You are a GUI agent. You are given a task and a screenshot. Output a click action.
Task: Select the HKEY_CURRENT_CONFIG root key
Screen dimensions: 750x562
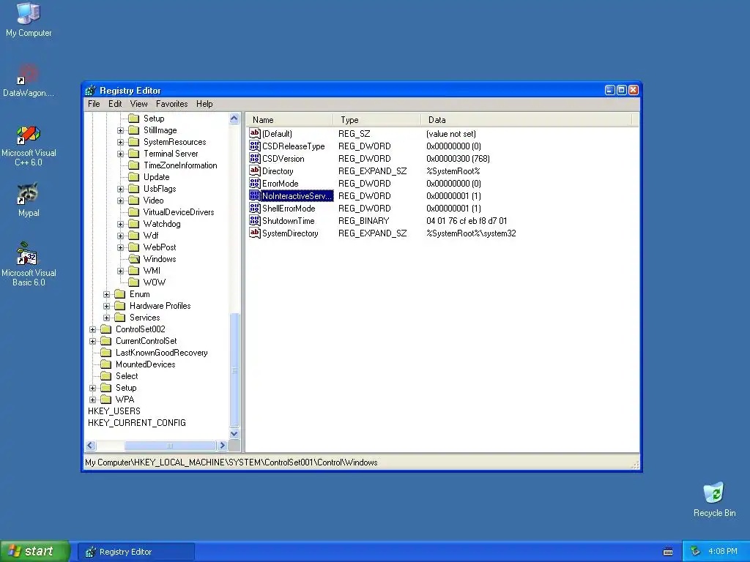coord(137,423)
